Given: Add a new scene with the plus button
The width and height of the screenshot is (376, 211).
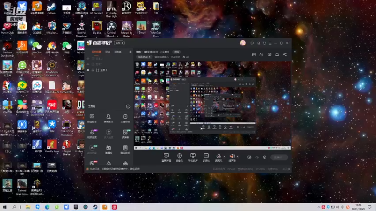Looking at the screenshot, I should click(130, 52).
